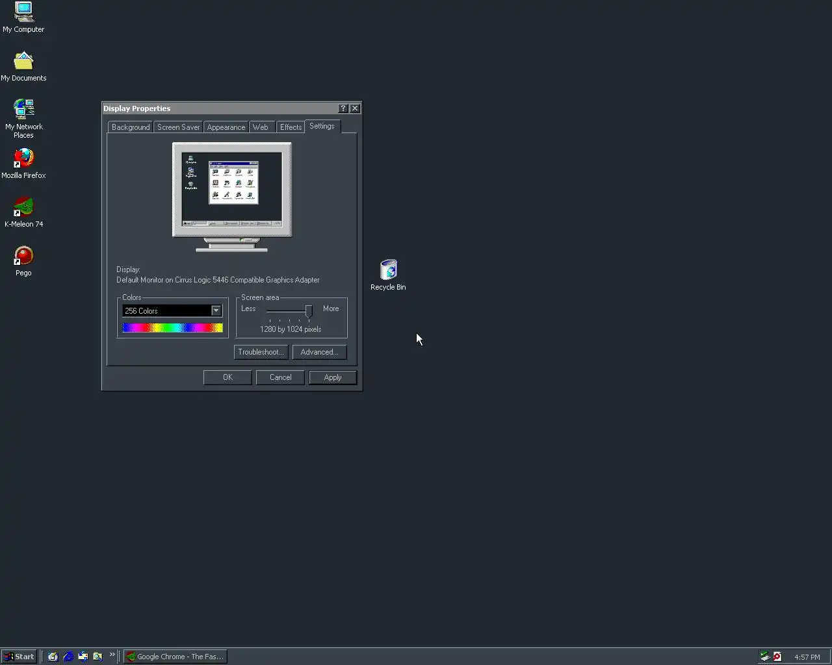Cancel the Display Properties dialog
The height and width of the screenshot is (665, 832).
[280, 377]
